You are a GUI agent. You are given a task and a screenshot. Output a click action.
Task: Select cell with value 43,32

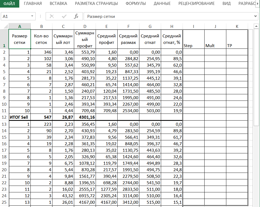(x=63, y=196)
